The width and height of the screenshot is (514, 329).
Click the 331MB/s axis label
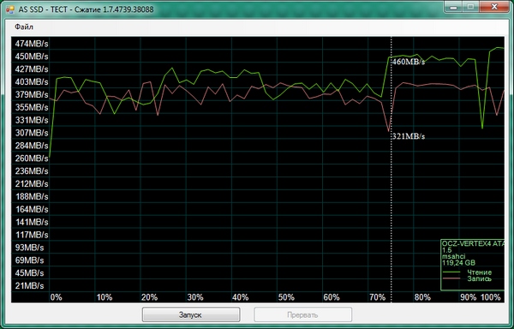(32, 120)
